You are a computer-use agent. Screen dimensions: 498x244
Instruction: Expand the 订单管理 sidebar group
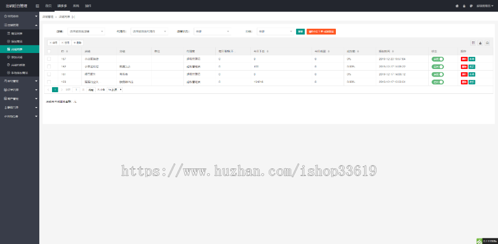click(19, 89)
